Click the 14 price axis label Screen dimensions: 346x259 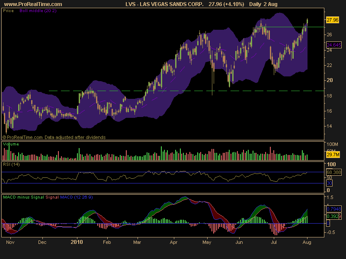(330, 126)
